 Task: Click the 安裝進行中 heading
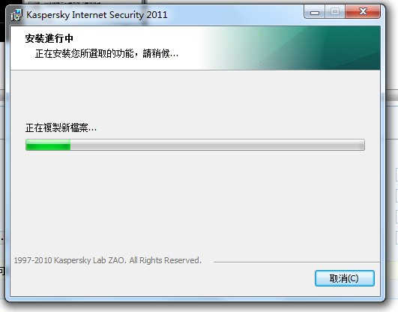pos(49,38)
